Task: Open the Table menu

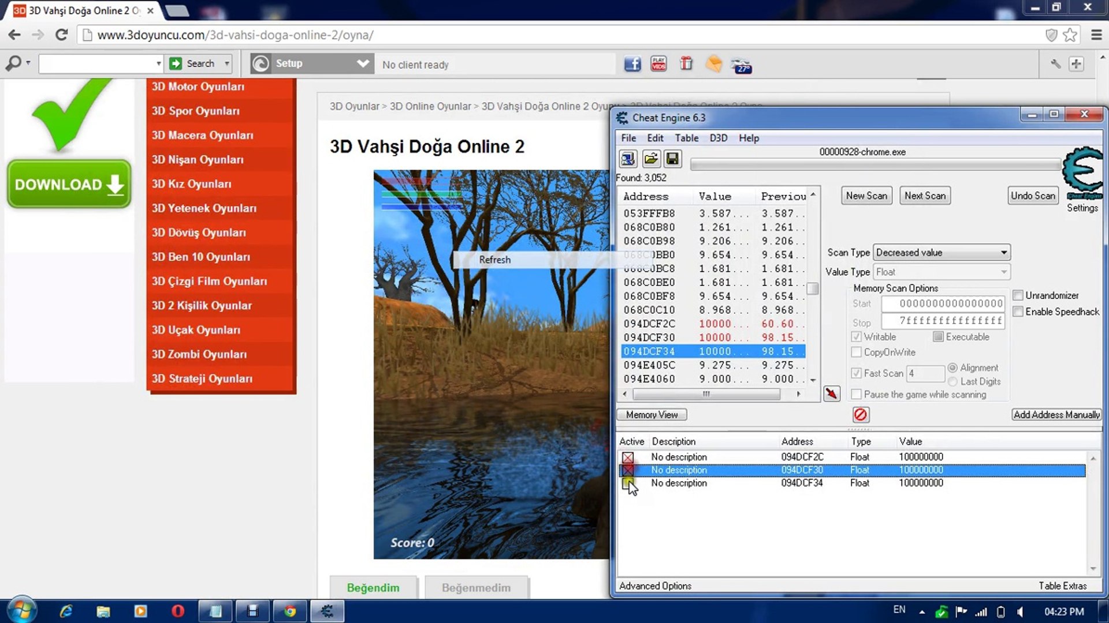Action: click(686, 138)
